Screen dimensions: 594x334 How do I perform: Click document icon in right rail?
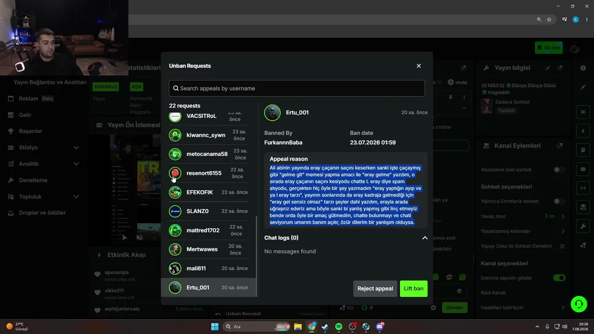[583, 150]
